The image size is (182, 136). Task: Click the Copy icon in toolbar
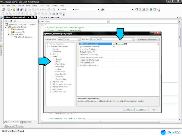(x=30, y=9)
